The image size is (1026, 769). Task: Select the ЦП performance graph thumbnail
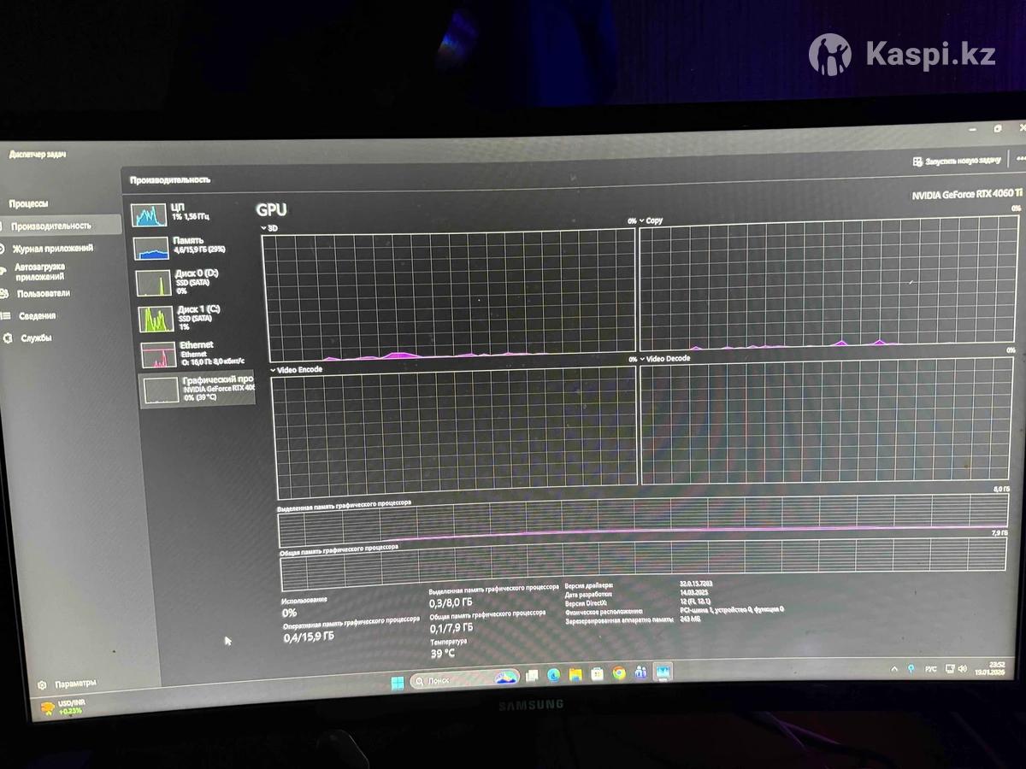click(x=149, y=214)
